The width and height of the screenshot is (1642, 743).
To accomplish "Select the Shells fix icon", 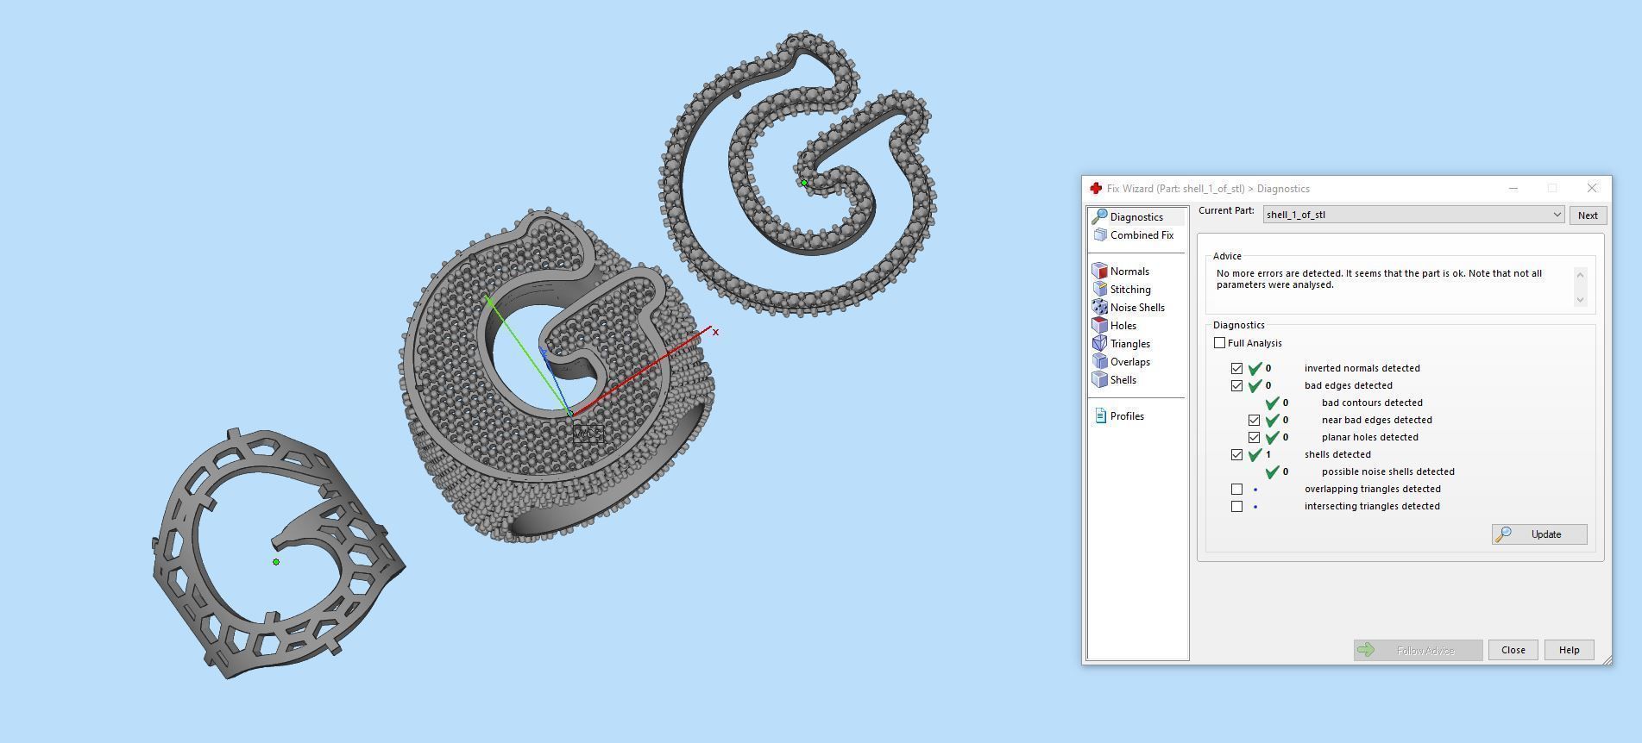I will tap(1099, 380).
